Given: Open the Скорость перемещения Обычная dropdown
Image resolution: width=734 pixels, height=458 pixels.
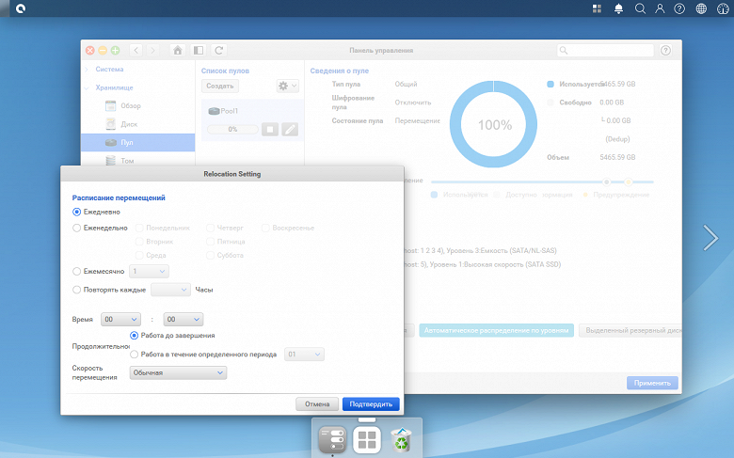Looking at the screenshot, I should pos(178,372).
